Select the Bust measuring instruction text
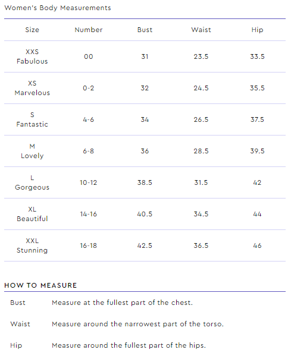291x359 pixels. click(x=122, y=303)
